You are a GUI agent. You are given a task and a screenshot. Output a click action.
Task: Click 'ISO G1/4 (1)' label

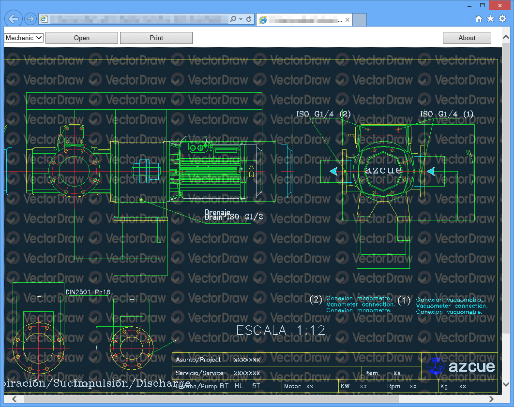[447, 114]
